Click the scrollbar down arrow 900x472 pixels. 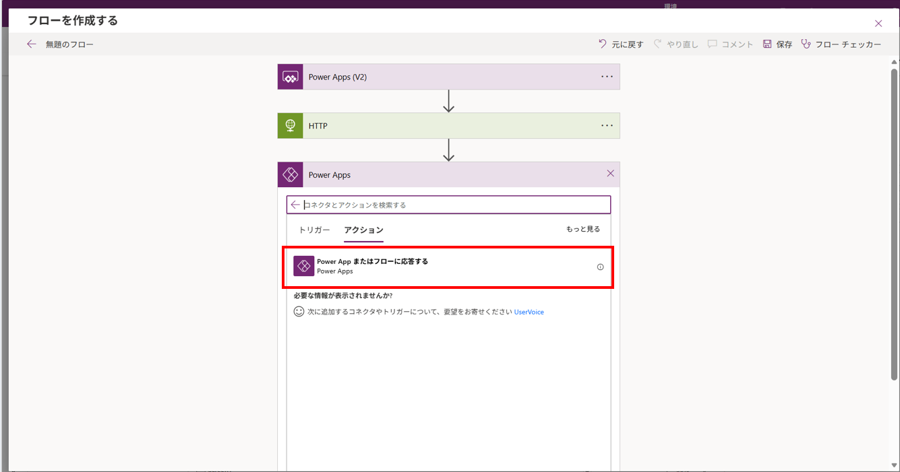pyautogui.click(x=894, y=465)
